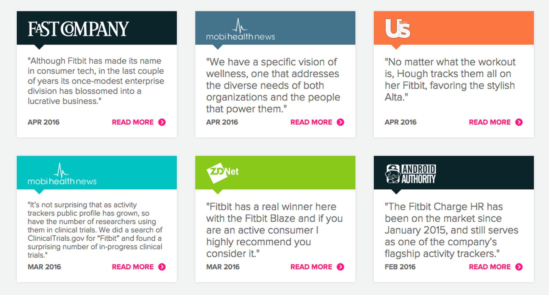This screenshot has height=295, width=549.
Task: Click the Android Authority logo
Action: click(410, 174)
